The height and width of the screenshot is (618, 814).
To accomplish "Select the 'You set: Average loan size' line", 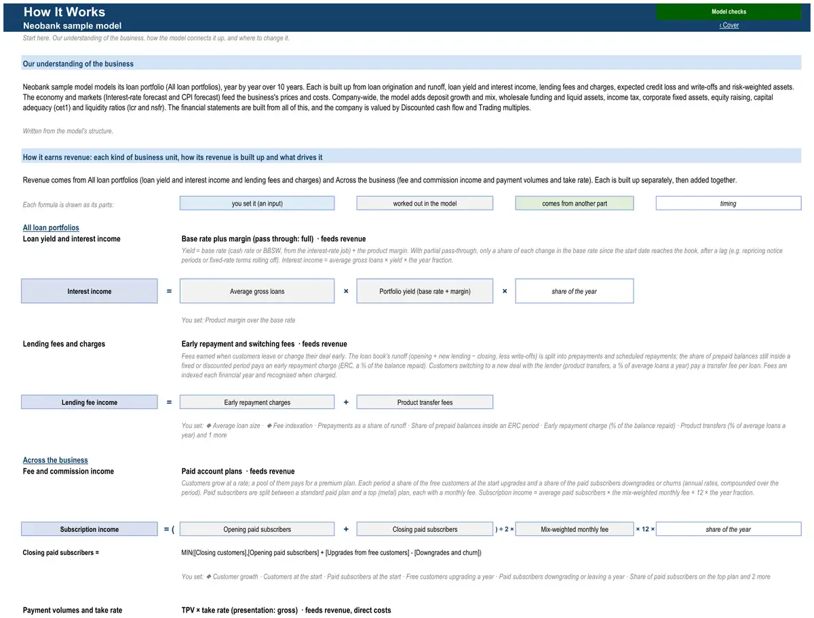I will click(484, 430).
